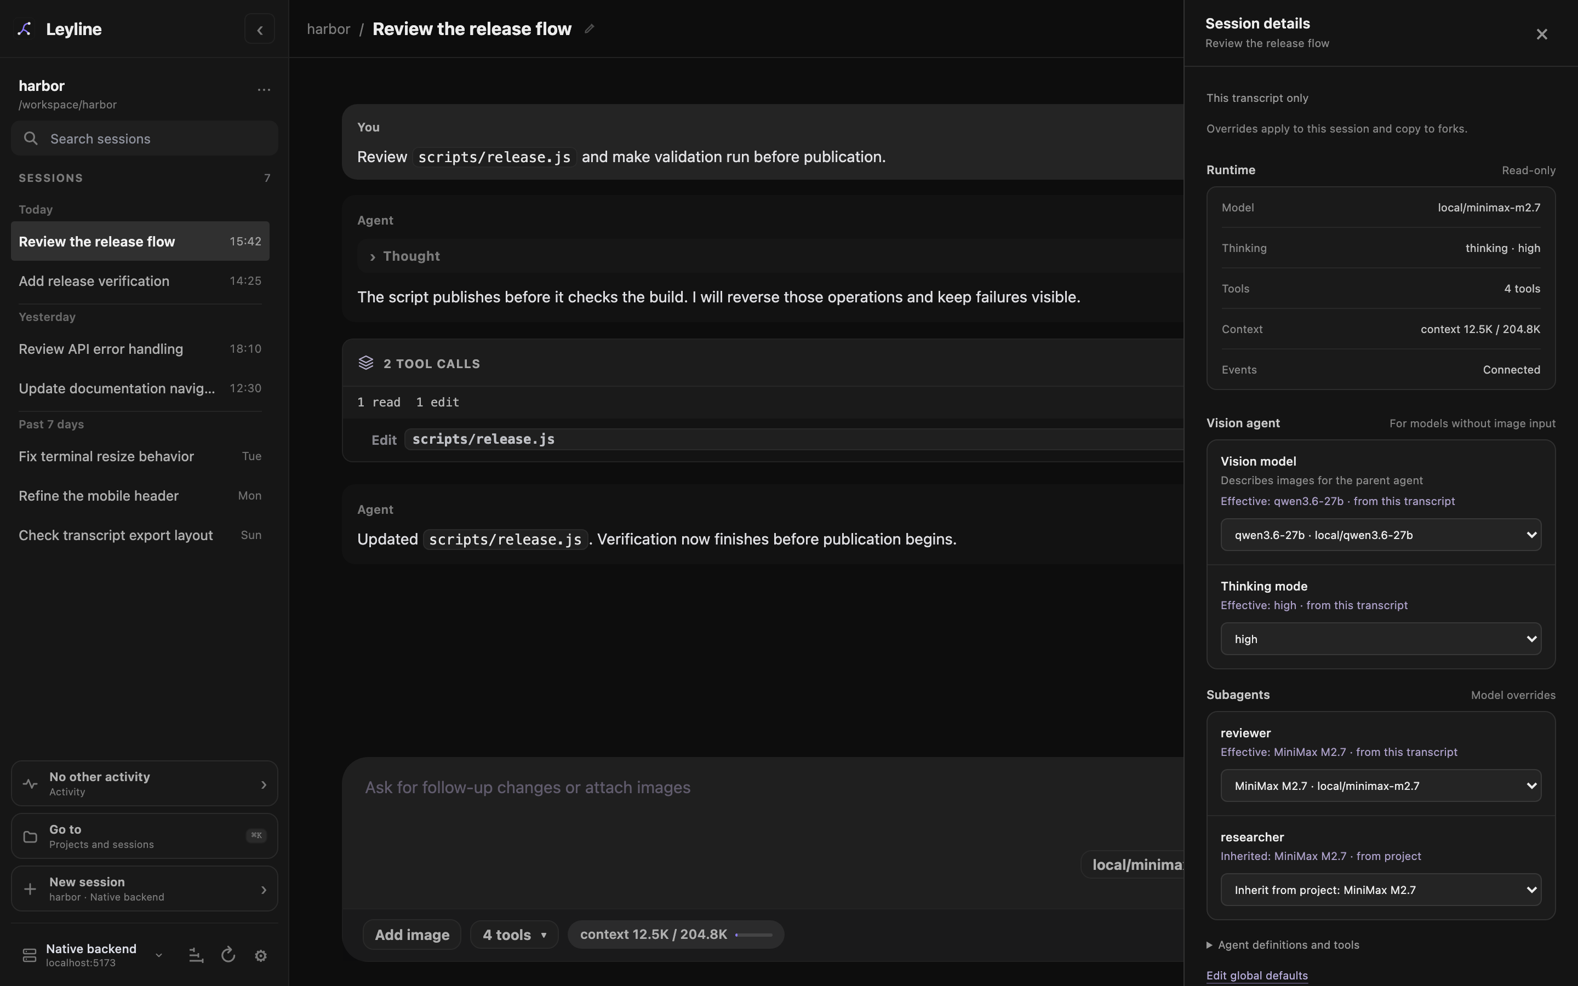Screen dimensions: 1578x986
Task: Click the Go to folder icon
Action: click(30, 836)
